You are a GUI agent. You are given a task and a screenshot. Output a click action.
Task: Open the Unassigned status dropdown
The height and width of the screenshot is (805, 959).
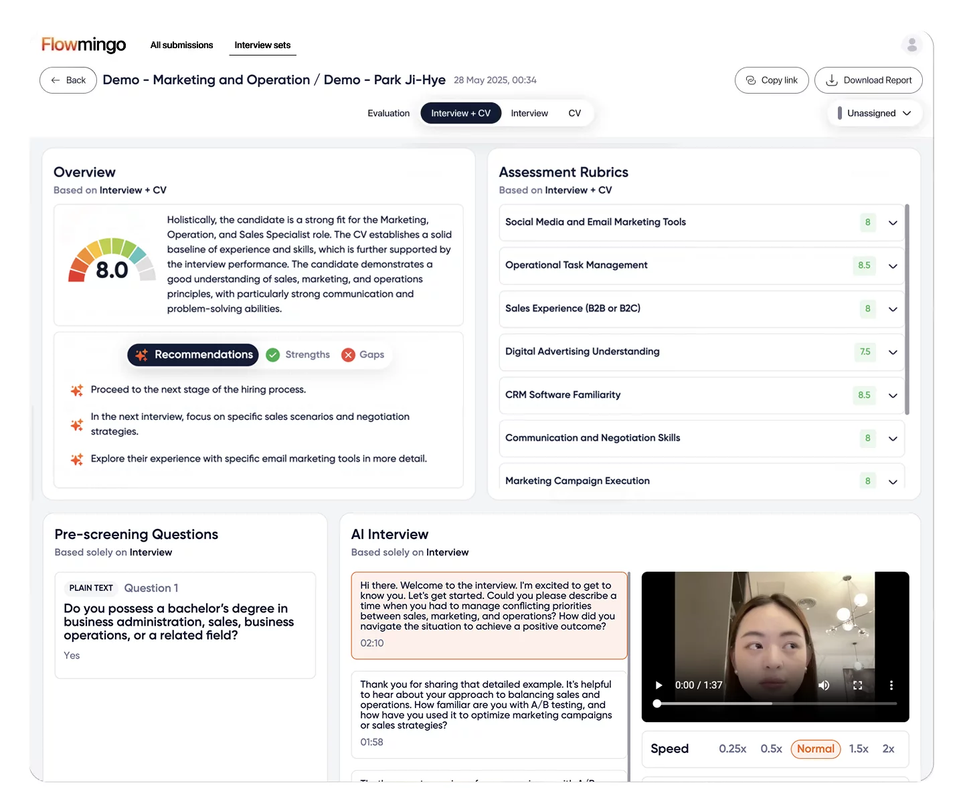pos(874,113)
